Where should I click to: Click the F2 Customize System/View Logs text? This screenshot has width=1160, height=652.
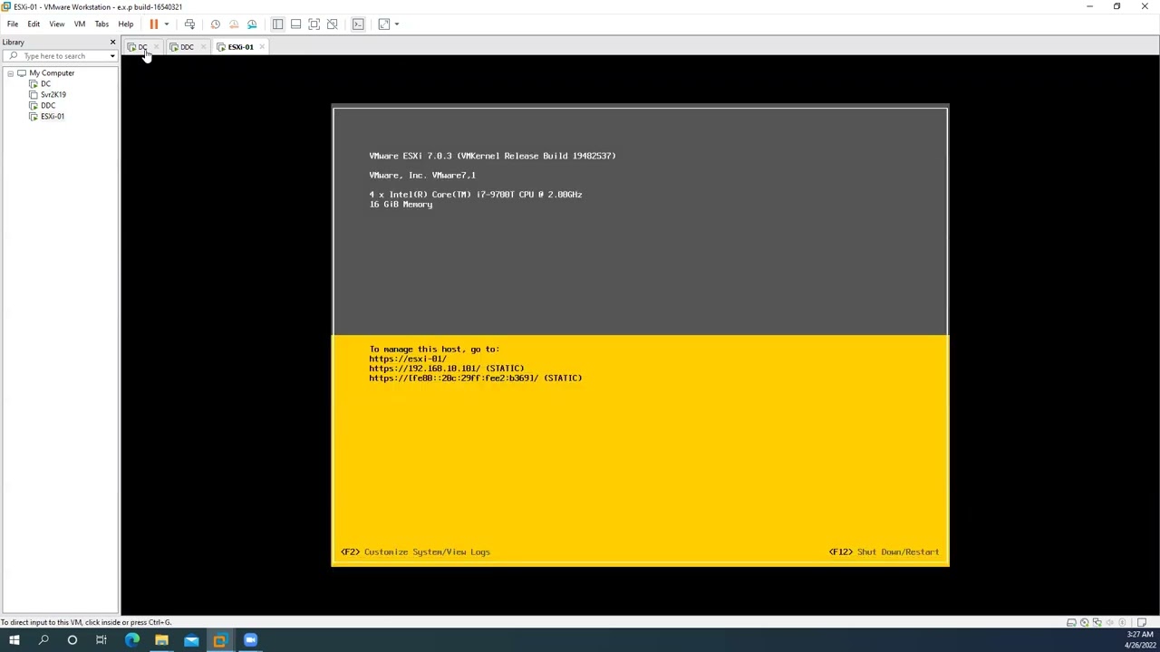tap(415, 551)
